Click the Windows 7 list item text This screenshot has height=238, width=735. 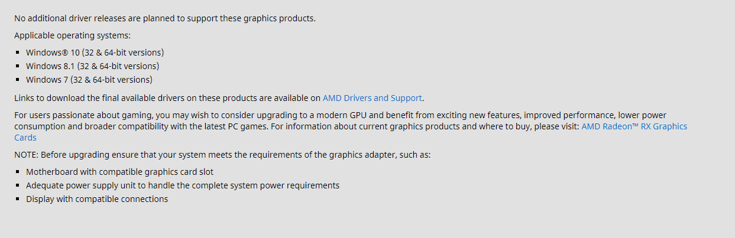[89, 80]
